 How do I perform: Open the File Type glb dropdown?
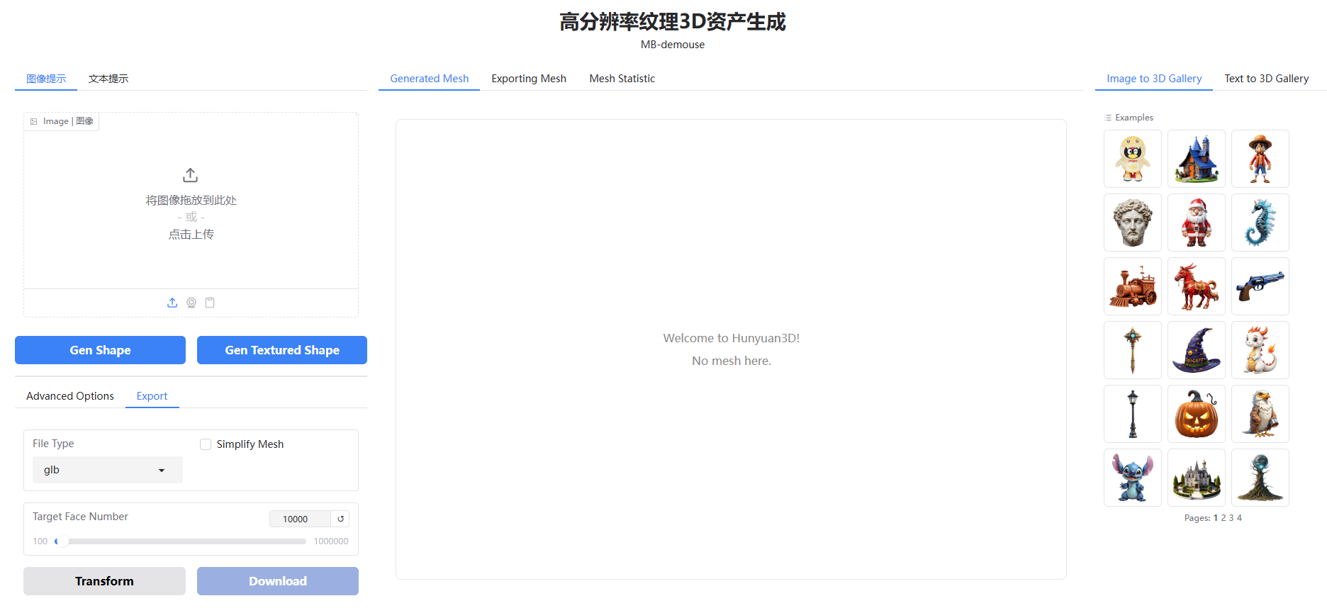(x=107, y=470)
